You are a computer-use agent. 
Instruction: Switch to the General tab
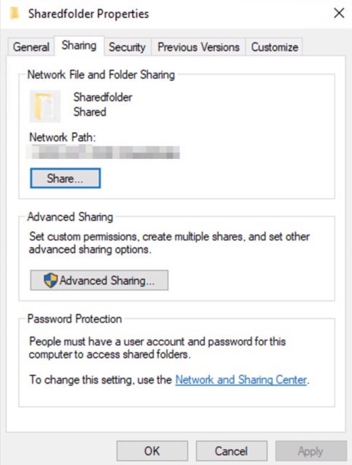click(31, 47)
